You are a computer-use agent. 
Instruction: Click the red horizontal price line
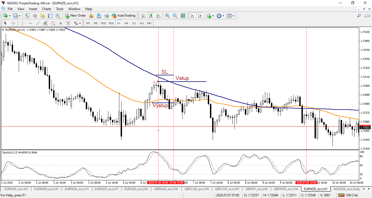[82, 126]
